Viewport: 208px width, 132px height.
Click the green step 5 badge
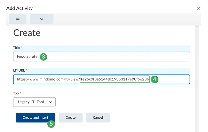click(x=51, y=124)
